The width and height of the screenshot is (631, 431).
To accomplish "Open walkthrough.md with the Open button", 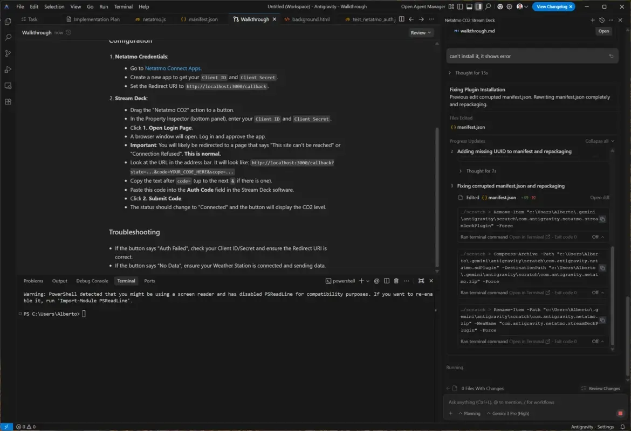I will click(603, 31).
